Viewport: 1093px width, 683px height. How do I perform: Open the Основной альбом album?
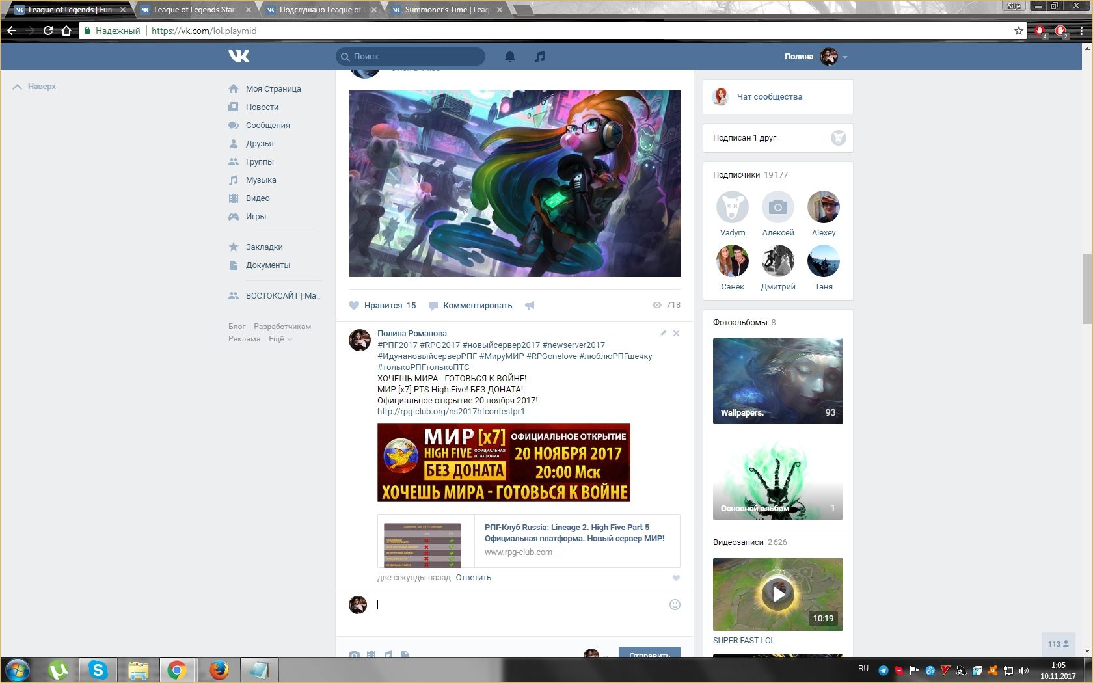[x=778, y=477]
